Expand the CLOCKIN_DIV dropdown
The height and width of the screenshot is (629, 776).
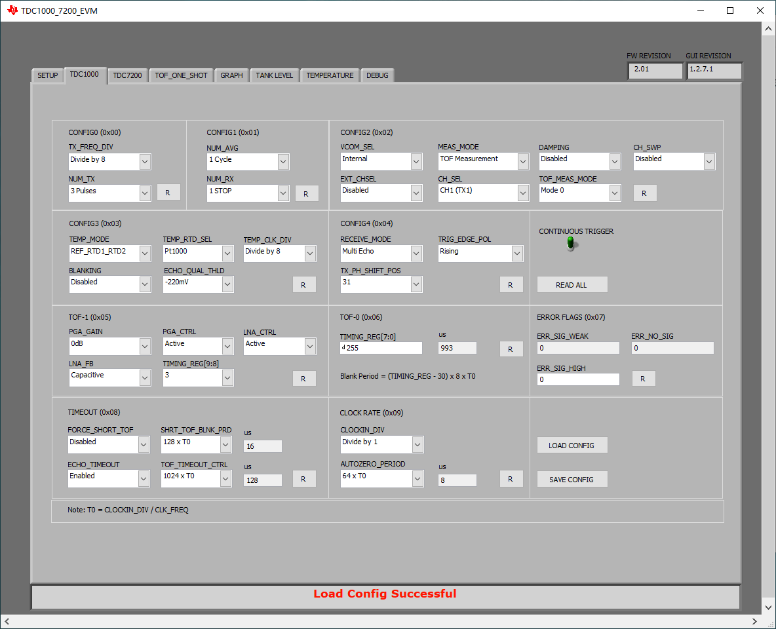[382, 444]
